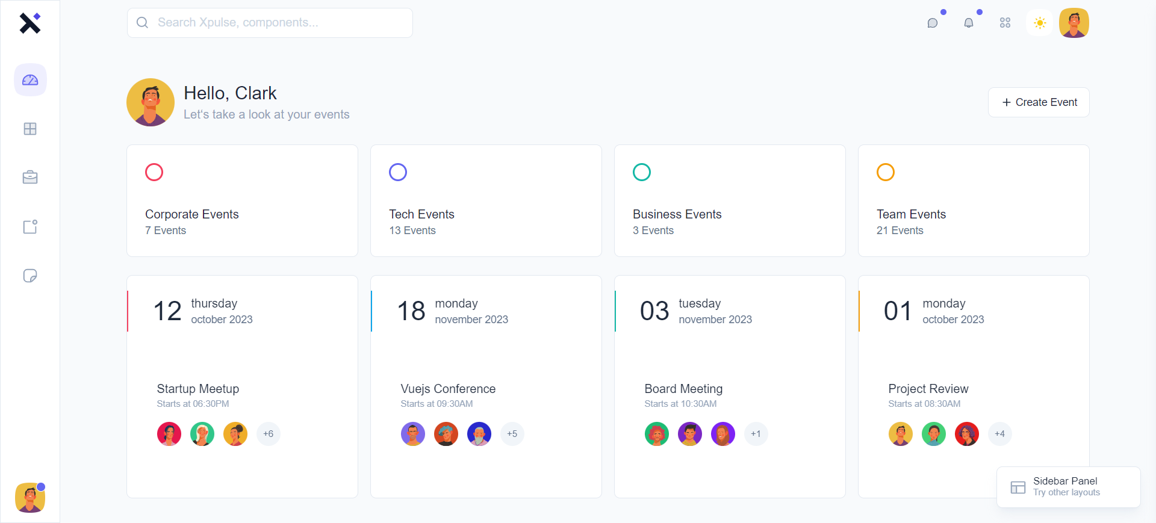Open the notifications bell icon
The height and width of the screenshot is (523, 1156).
click(969, 23)
